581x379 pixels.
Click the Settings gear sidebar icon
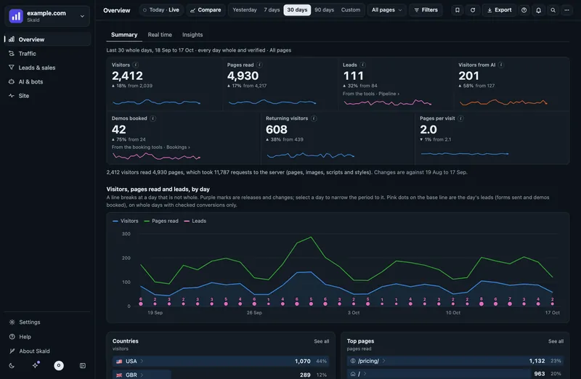tap(12, 322)
